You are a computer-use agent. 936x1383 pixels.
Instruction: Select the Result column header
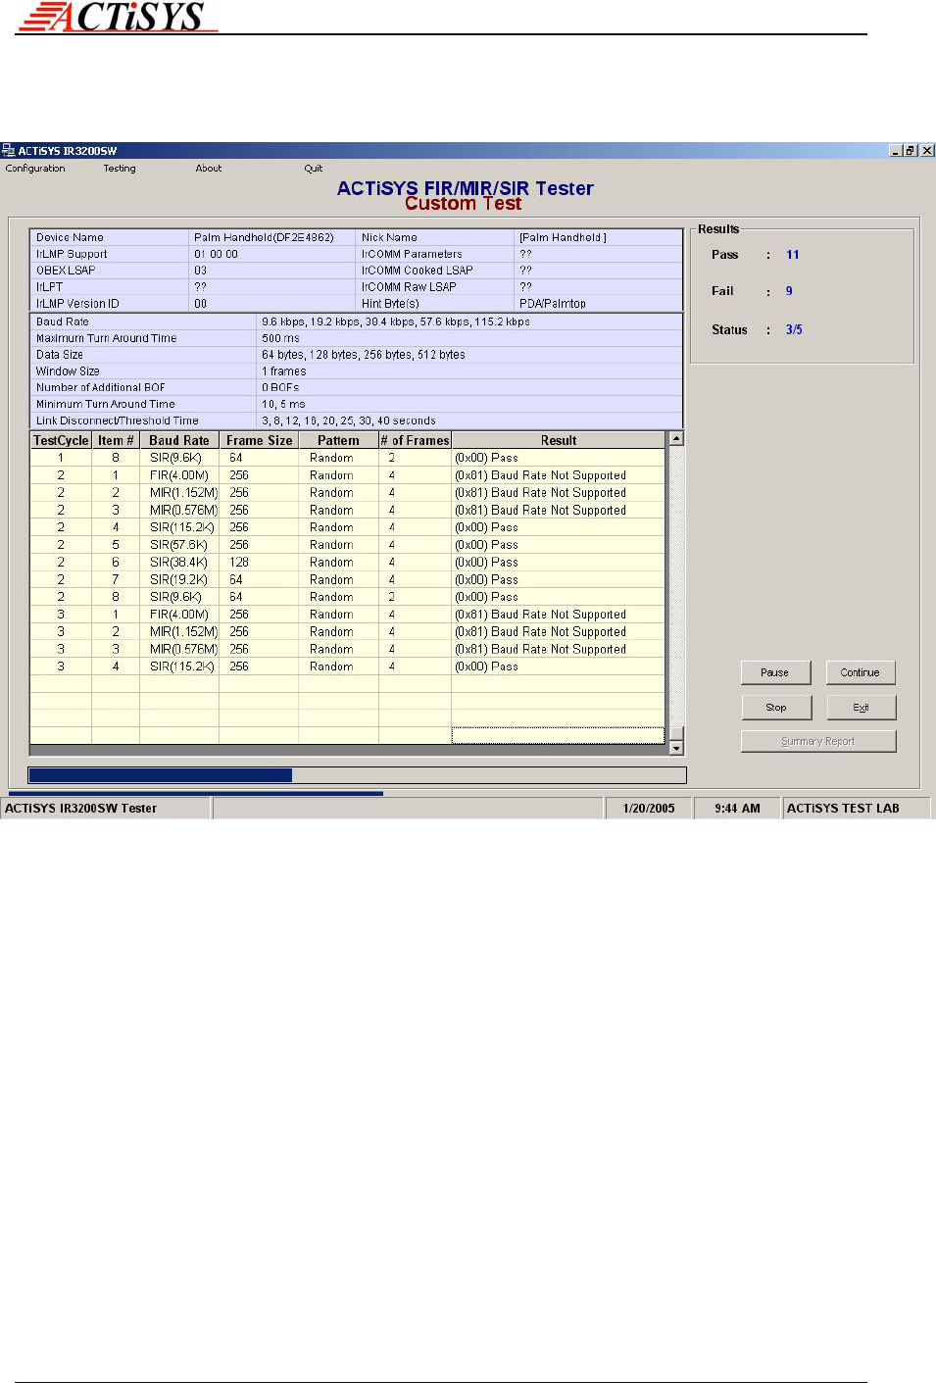(559, 440)
